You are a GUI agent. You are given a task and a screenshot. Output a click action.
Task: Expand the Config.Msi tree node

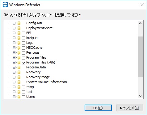click(x=14, y=23)
